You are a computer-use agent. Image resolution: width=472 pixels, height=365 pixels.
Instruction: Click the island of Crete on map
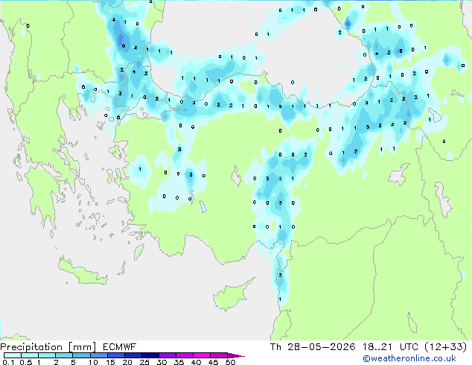coord(82,272)
